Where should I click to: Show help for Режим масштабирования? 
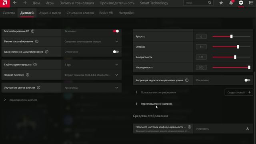pos(37,42)
